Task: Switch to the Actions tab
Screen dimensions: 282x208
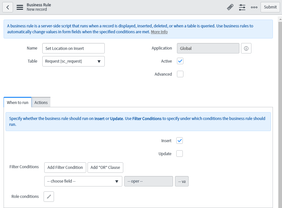Action: tap(41, 102)
